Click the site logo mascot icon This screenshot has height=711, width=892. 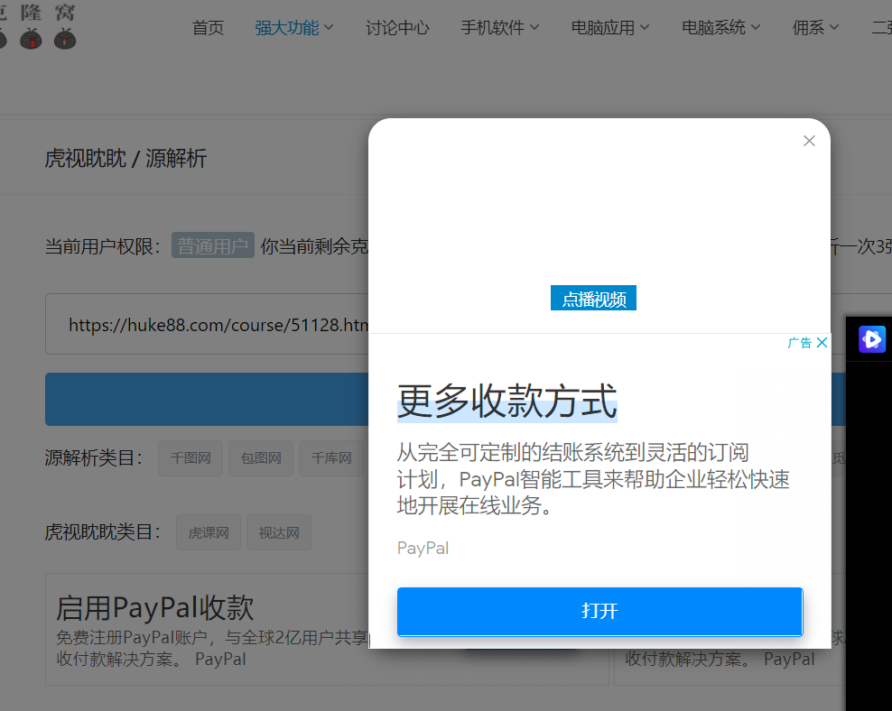coord(38,27)
